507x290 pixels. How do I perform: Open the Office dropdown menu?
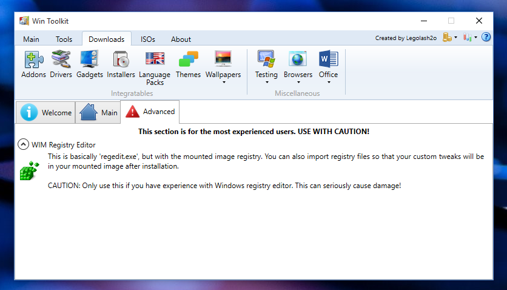point(328,68)
